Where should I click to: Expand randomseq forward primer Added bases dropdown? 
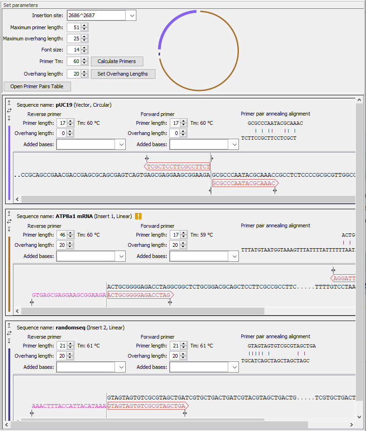tap(234, 367)
